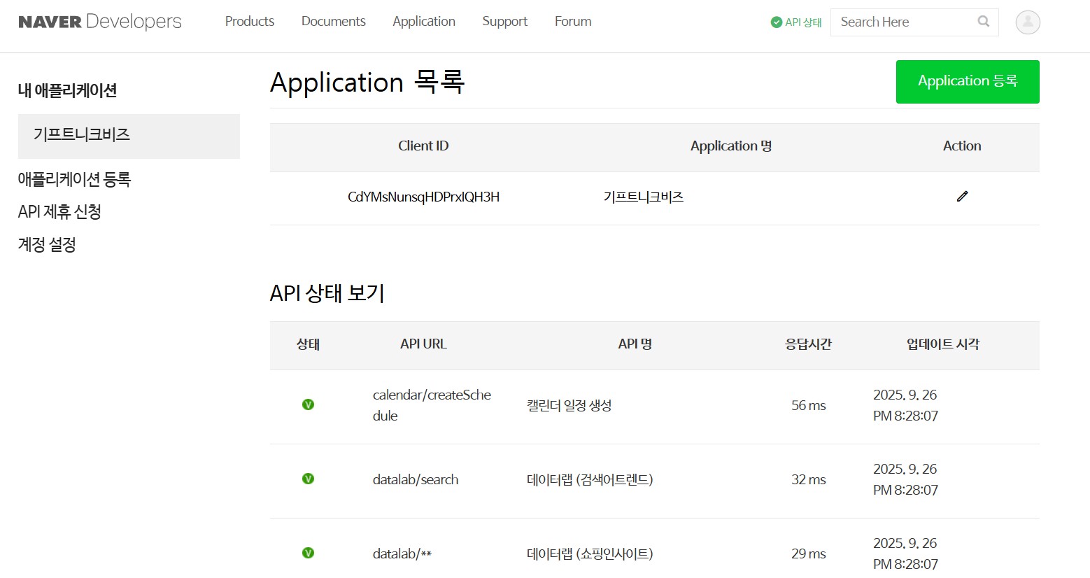Open the user profile avatar icon

(x=1027, y=22)
